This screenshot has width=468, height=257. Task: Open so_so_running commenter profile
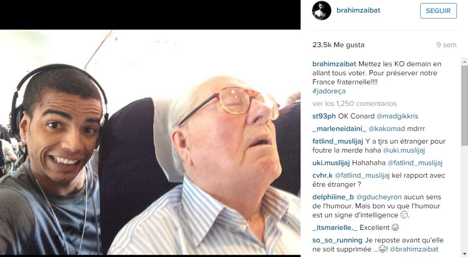coord(337,240)
